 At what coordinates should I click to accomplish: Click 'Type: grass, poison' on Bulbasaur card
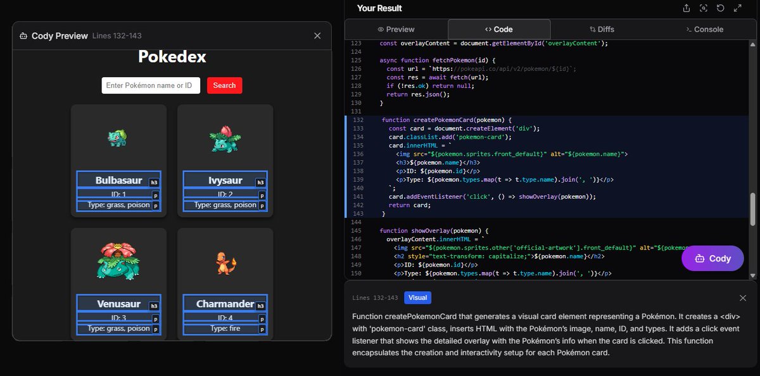point(118,205)
